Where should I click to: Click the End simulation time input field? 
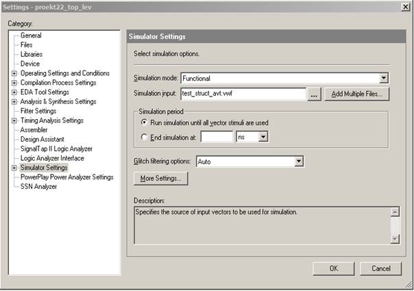pos(217,137)
